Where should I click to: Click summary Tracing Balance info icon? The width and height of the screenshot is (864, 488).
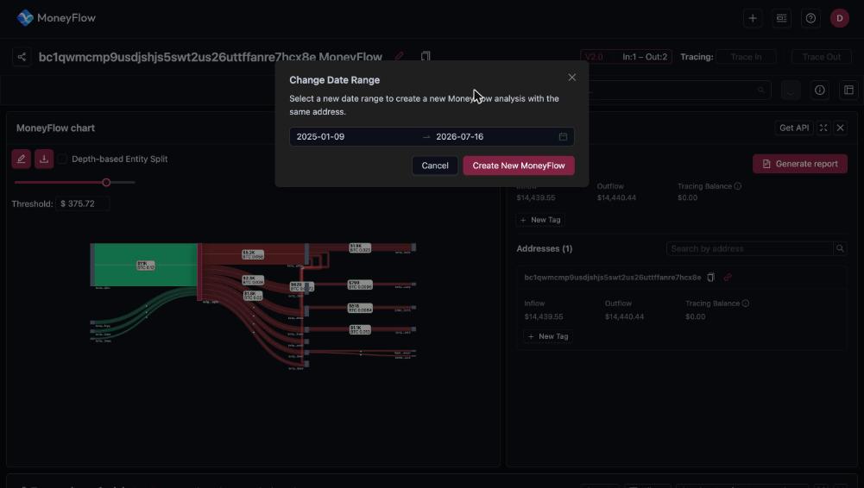pos(737,186)
